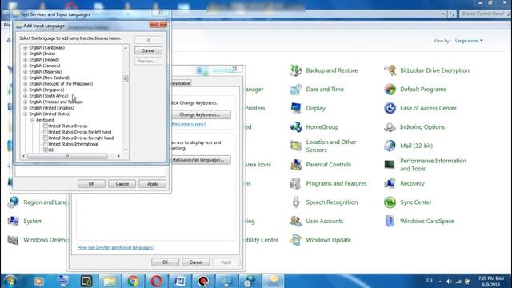
Task: Open the Recovery icon
Action: (390, 183)
